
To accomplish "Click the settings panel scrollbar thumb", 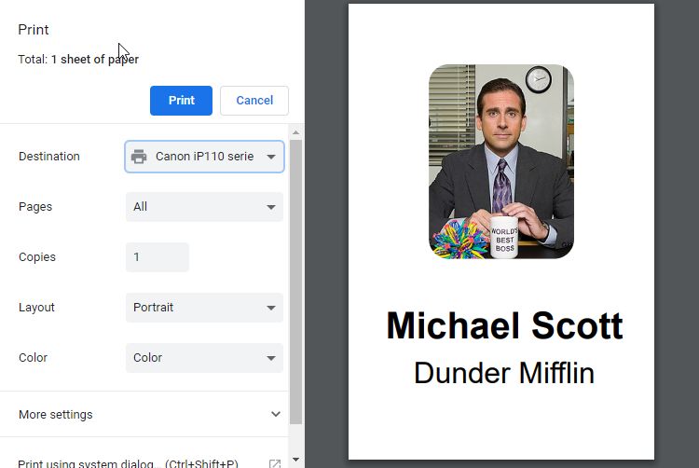I will click(x=295, y=282).
